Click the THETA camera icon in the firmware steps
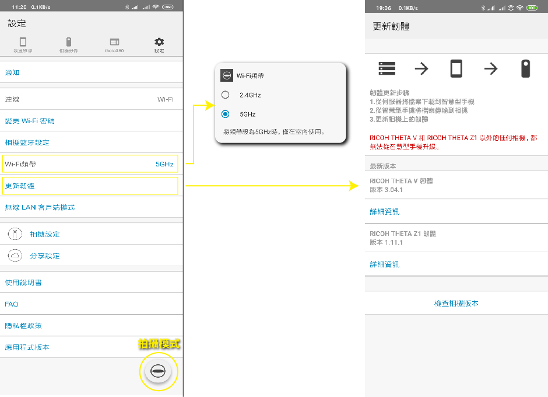The height and width of the screenshot is (397, 548). (525, 69)
